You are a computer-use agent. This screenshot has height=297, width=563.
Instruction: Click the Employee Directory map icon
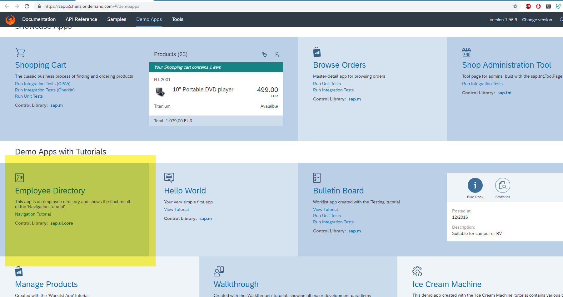(x=19, y=178)
